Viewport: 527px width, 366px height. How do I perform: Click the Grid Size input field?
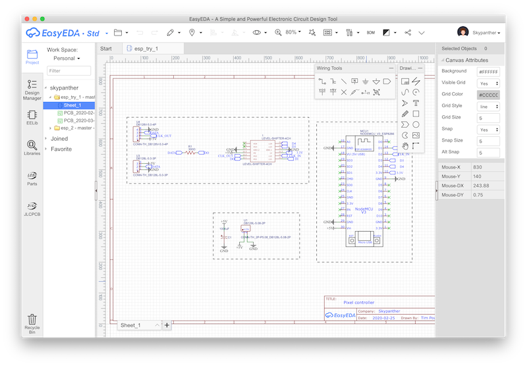point(488,118)
